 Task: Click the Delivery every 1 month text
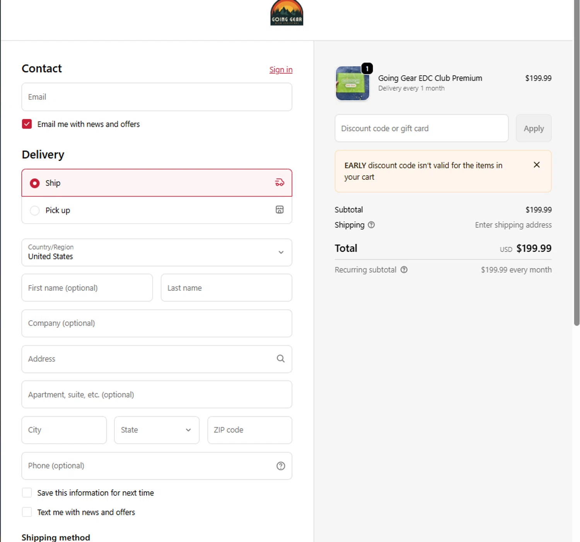click(411, 88)
